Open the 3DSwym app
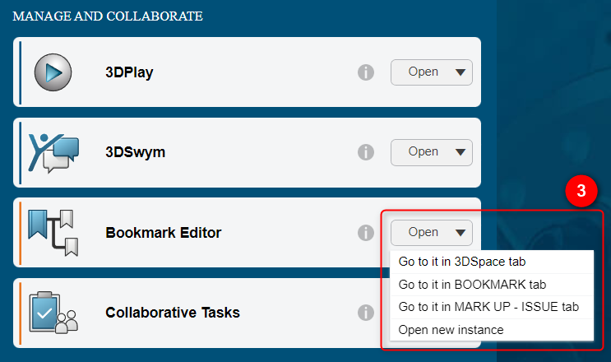The width and height of the screenshot is (611, 362). click(x=424, y=152)
